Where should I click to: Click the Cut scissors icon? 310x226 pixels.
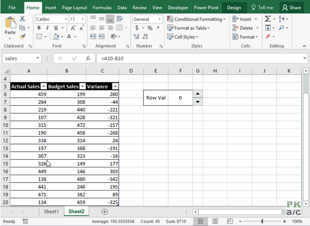(22, 19)
